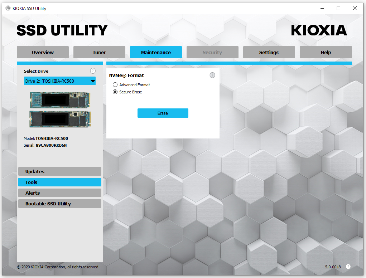The height and width of the screenshot is (278, 366).
Task: Click the copyright notice text
Action: [x=58, y=267]
